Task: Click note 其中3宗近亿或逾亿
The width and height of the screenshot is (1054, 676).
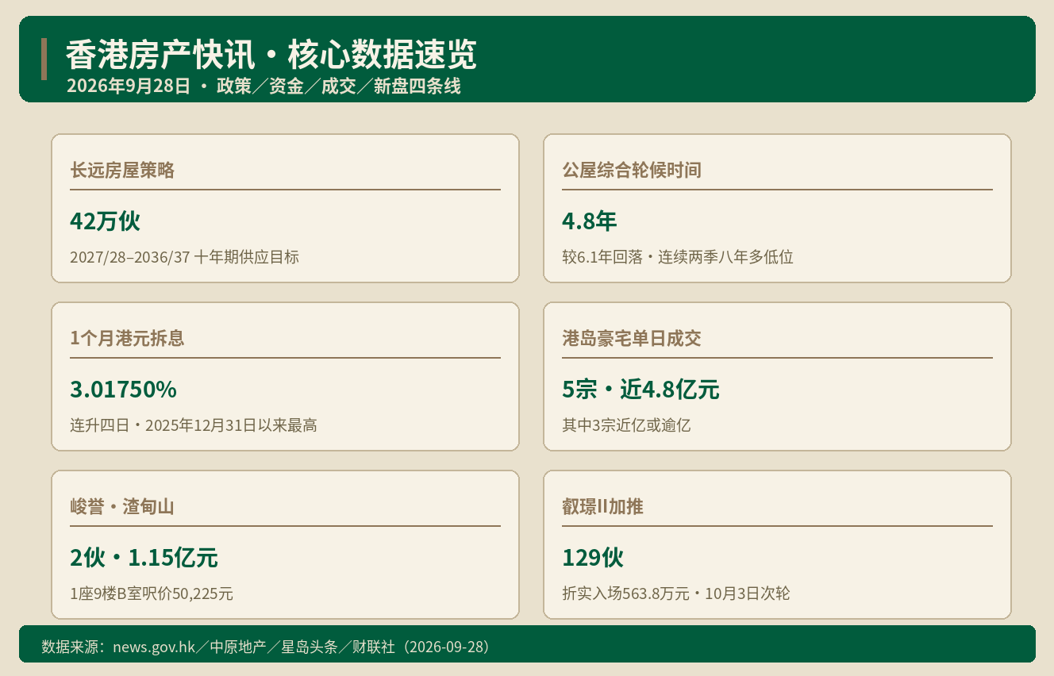Action: tap(626, 425)
